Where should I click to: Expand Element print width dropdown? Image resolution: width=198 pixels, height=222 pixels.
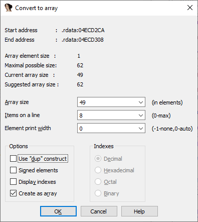tap(141, 128)
